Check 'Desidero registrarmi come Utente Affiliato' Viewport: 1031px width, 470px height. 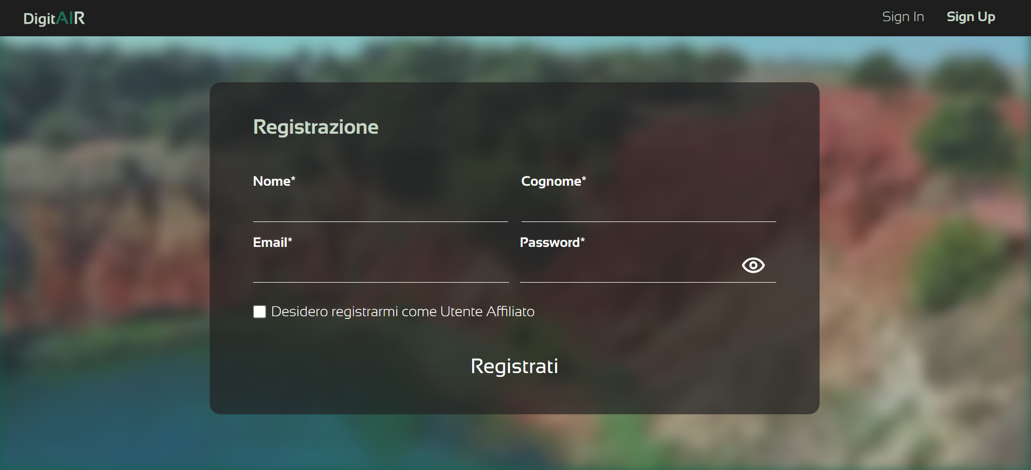(259, 311)
